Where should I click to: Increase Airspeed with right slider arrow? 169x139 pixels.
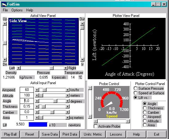point(68,90)
